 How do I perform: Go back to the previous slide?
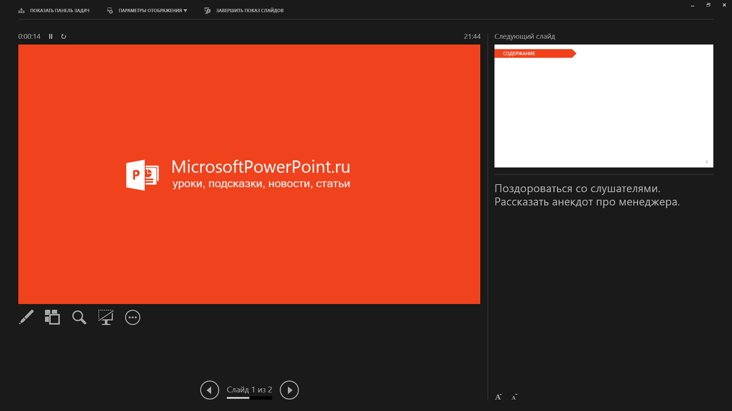(x=210, y=390)
